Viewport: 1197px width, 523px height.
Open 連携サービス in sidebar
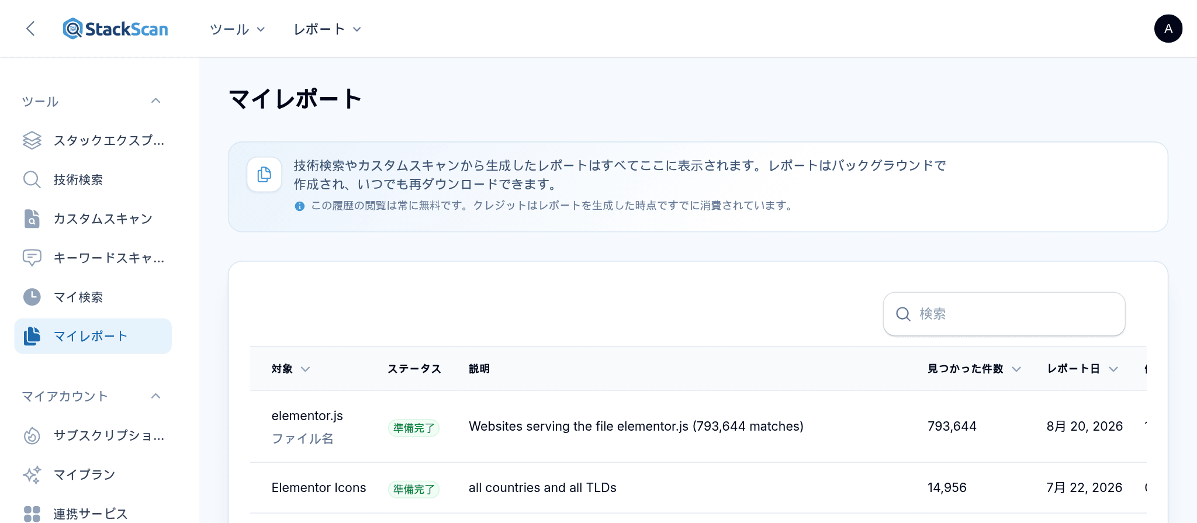(x=93, y=514)
